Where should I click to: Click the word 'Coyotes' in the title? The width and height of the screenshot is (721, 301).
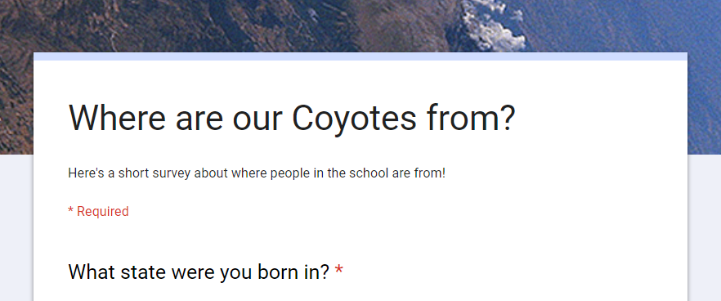coord(354,119)
